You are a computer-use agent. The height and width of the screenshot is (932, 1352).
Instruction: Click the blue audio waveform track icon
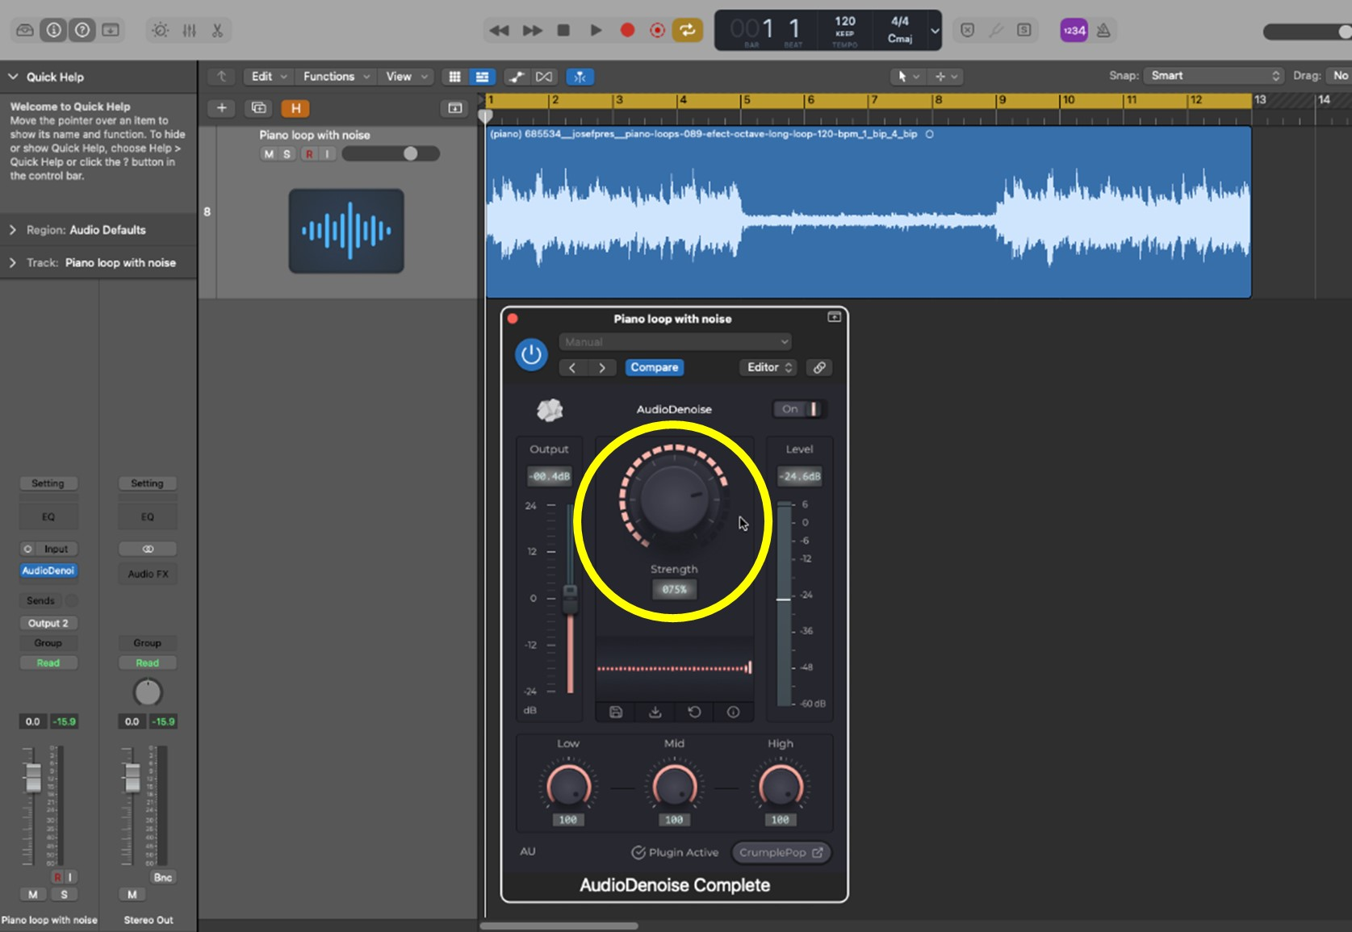tap(346, 231)
